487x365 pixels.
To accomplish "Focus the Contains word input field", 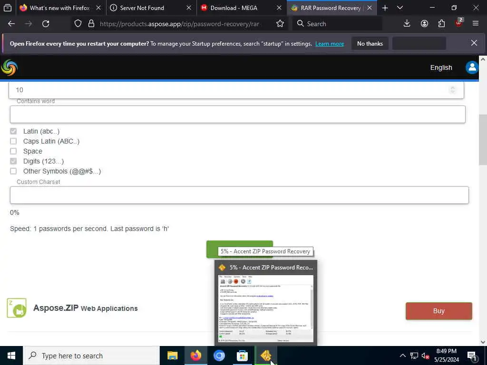I will click(x=238, y=114).
